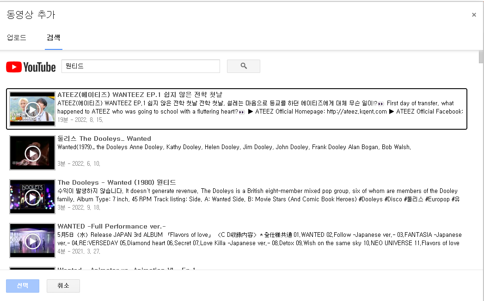Click the 취소 button

63,286
